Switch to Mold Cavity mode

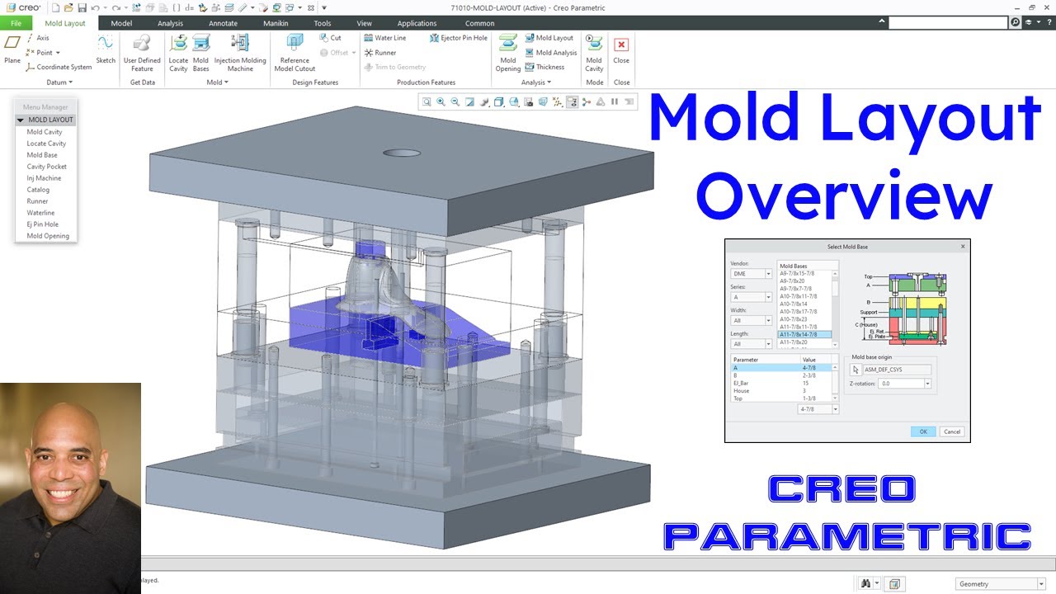click(594, 53)
